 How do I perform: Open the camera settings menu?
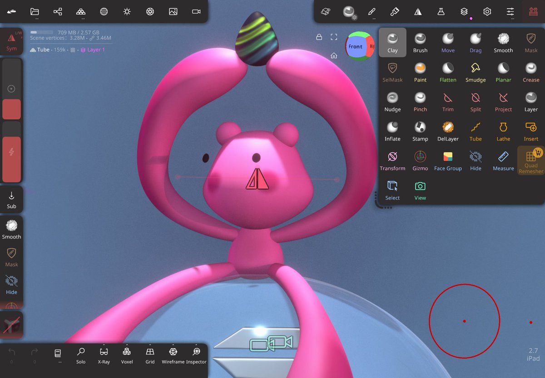[196, 12]
